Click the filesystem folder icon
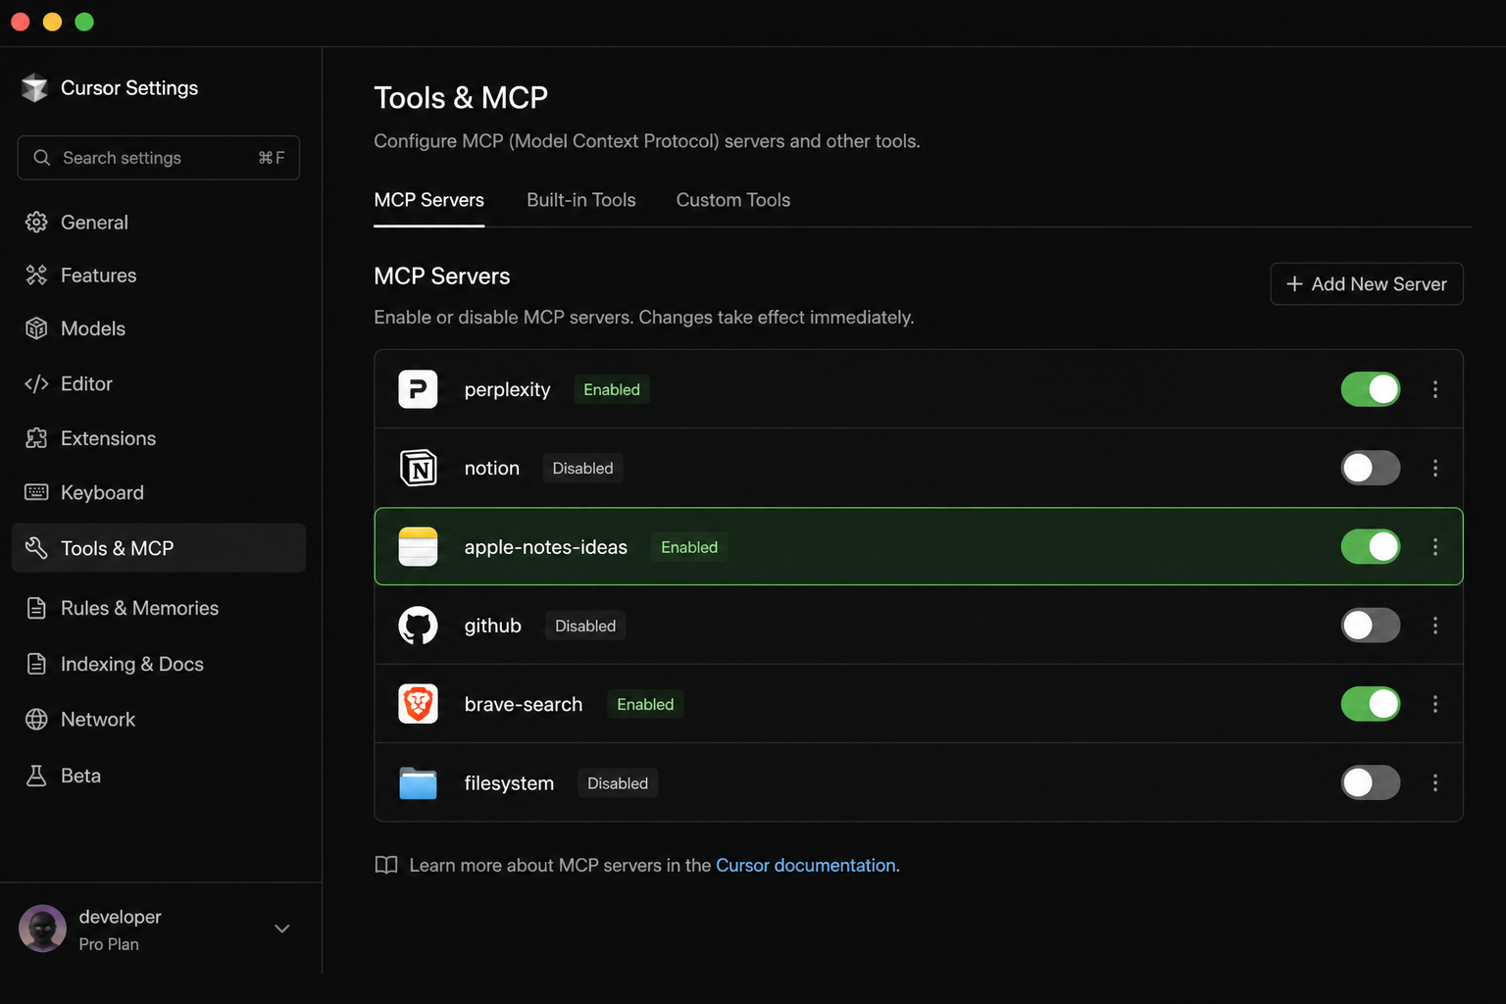The image size is (1506, 1004). point(418,783)
